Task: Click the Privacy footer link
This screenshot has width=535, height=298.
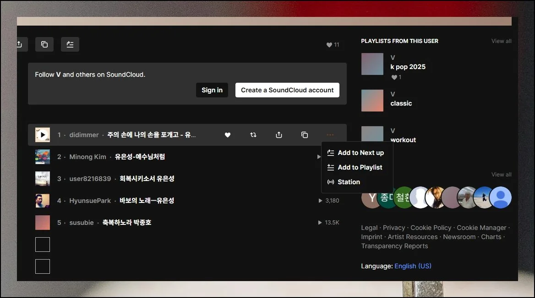Action: (394, 228)
